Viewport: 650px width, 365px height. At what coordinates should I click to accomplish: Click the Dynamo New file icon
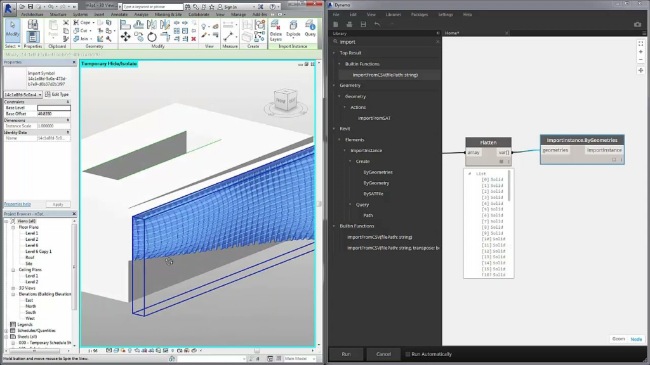tap(336, 25)
